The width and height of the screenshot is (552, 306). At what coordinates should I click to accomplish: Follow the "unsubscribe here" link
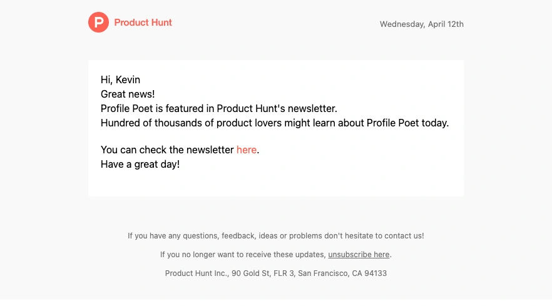pyautogui.click(x=359, y=254)
